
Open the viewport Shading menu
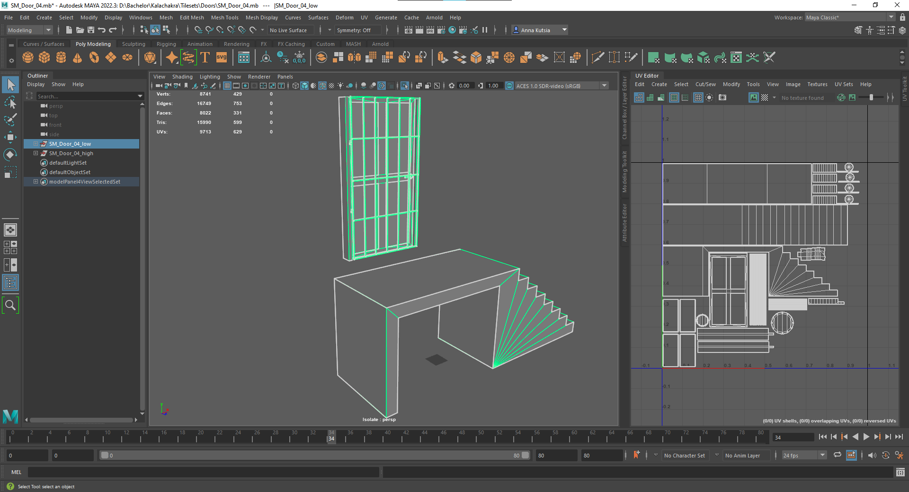182,77
